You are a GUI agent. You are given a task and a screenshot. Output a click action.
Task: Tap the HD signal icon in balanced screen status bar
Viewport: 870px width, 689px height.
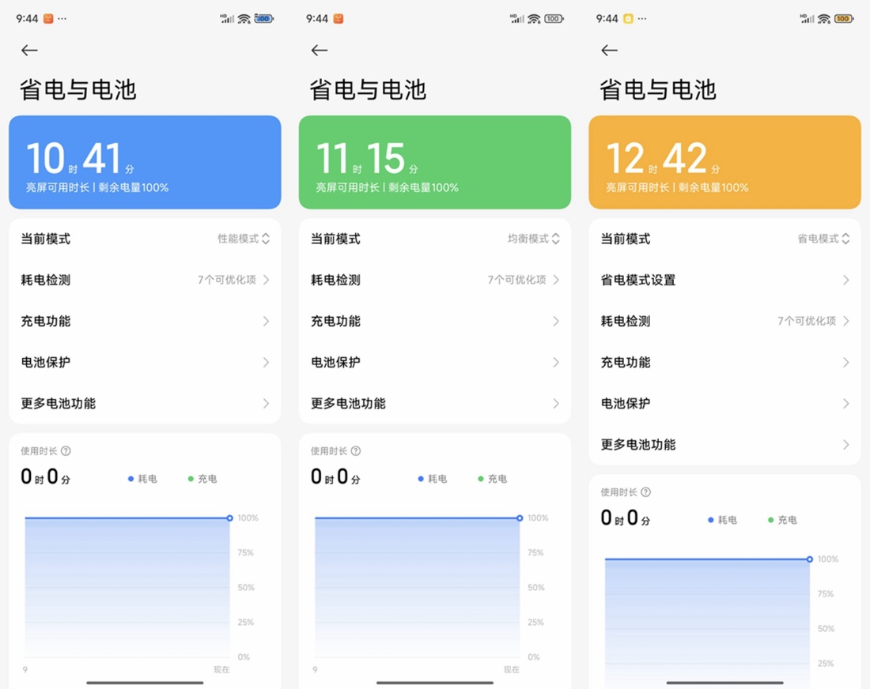pyautogui.click(x=518, y=19)
